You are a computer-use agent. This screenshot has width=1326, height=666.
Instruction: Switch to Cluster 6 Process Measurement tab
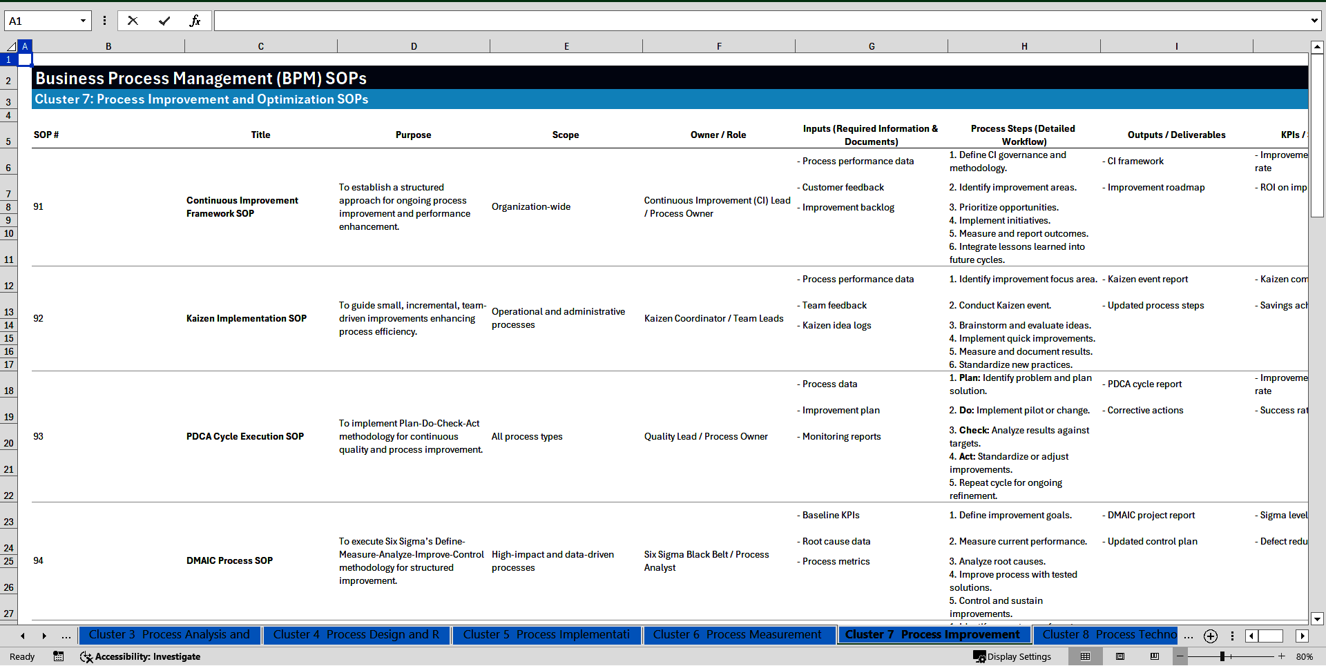click(x=737, y=635)
